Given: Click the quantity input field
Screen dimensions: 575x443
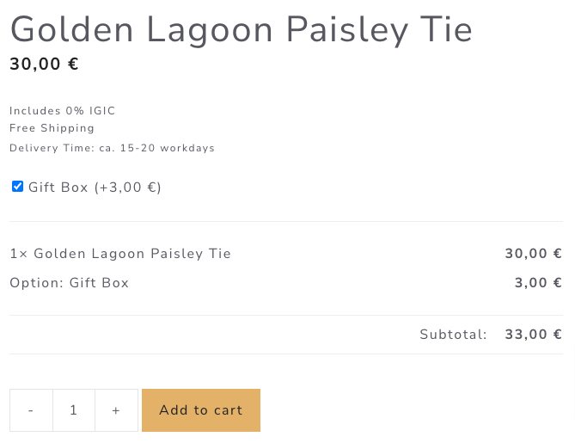Looking at the screenshot, I should [74, 410].
